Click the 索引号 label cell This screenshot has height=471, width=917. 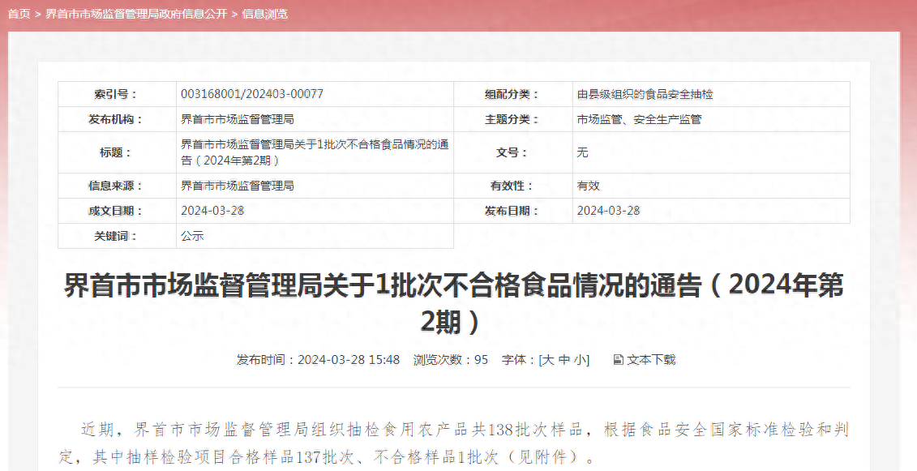[x=117, y=94]
